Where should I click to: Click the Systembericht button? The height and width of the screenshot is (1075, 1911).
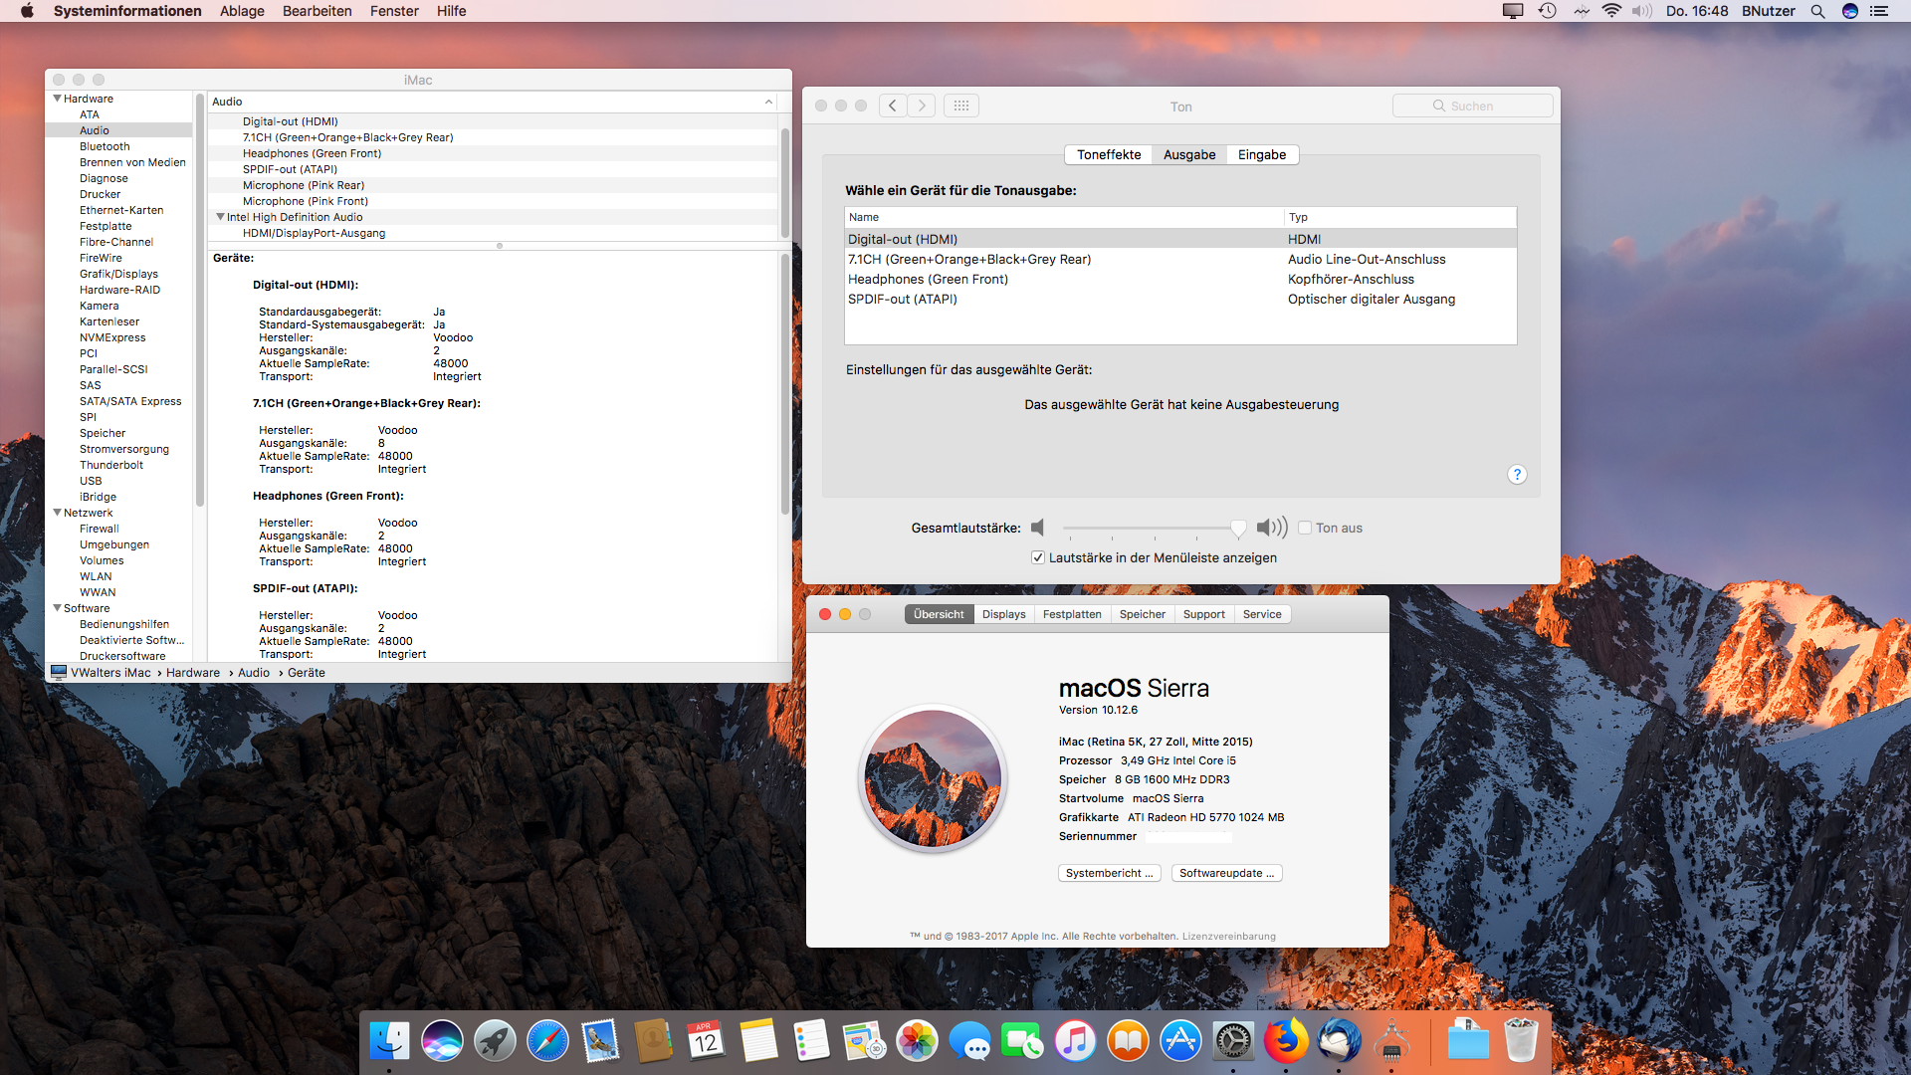[x=1109, y=873]
